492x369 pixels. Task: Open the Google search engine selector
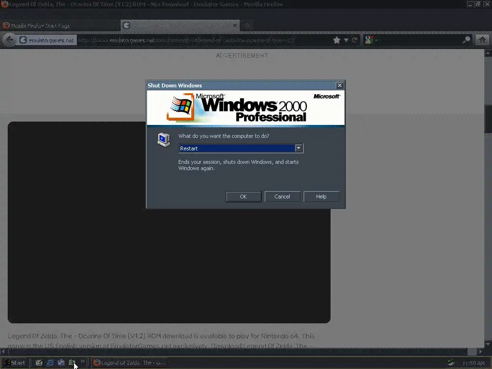coord(371,40)
